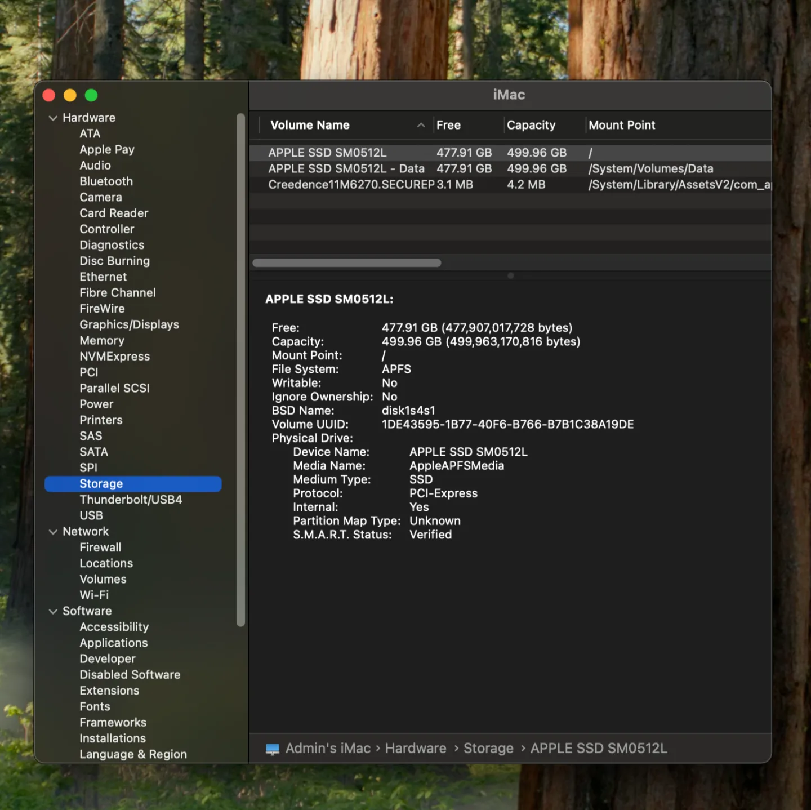Collapse the Hardware section in the sidebar
Viewport: 811px width, 810px height.
pos(53,118)
